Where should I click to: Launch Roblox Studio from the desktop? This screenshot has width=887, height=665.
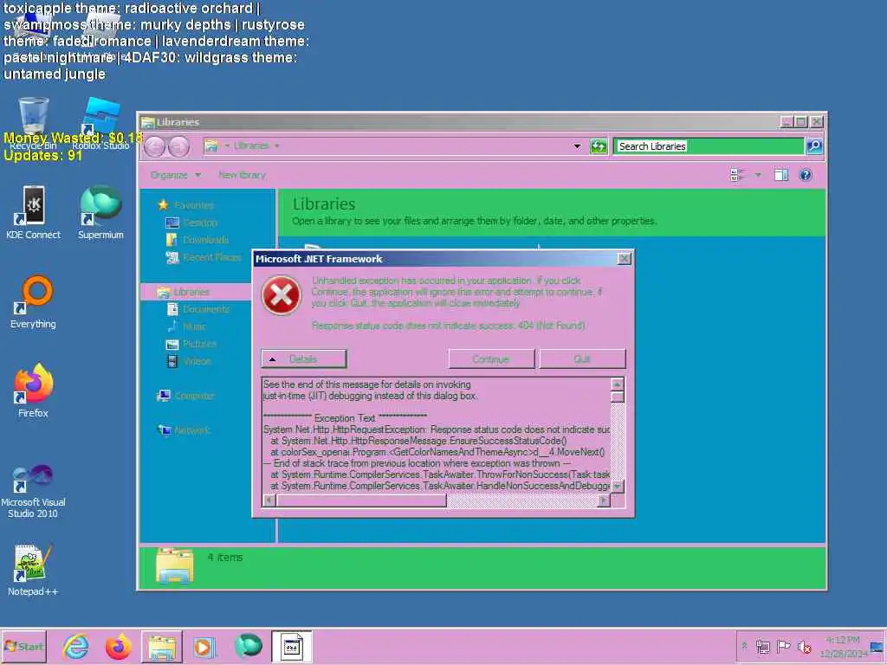100,123
